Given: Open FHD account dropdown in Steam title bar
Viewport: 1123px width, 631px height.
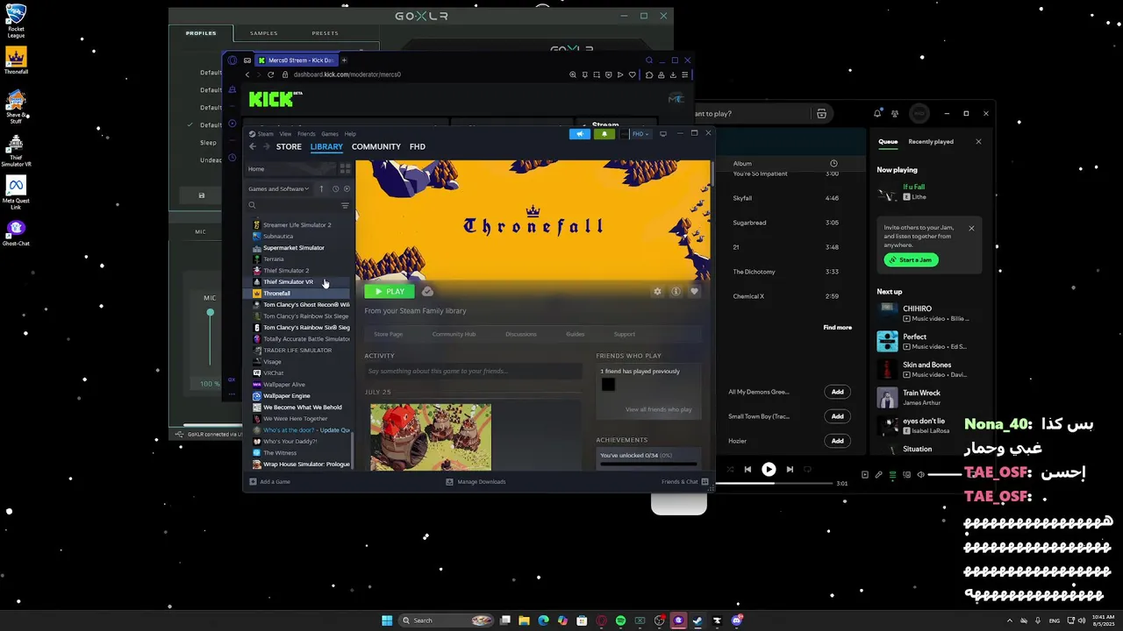Looking at the screenshot, I should pyautogui.click(x=640, y=134).
